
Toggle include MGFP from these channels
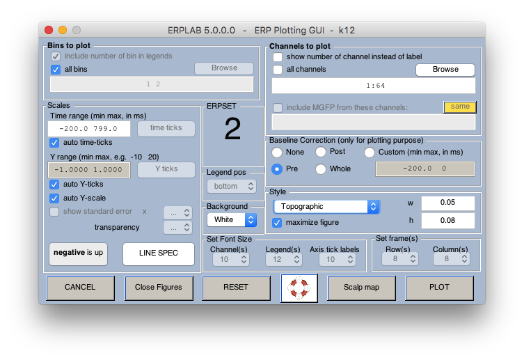click(x=278, y=108)
